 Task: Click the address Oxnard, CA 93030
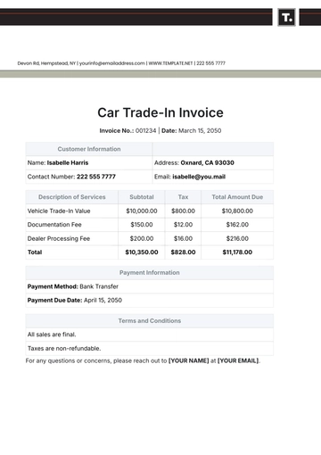(207, 162)
